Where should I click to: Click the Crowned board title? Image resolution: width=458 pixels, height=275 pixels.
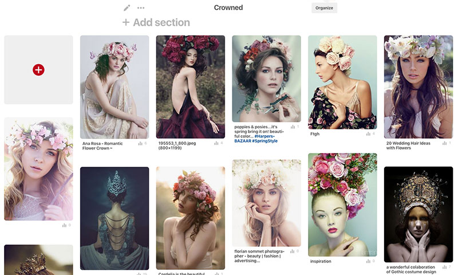[x=228, y=8]
